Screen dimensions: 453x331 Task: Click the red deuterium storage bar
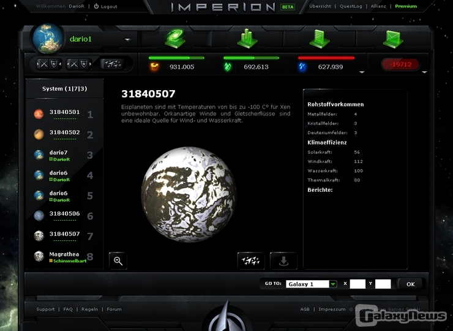point(326,58)
